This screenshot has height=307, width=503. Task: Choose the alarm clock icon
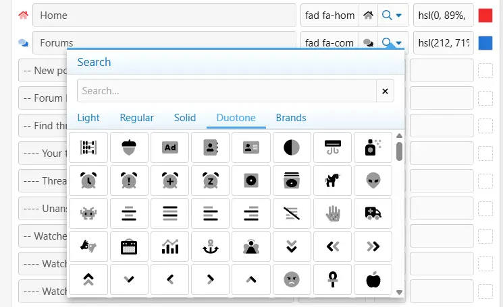(88, 180)
